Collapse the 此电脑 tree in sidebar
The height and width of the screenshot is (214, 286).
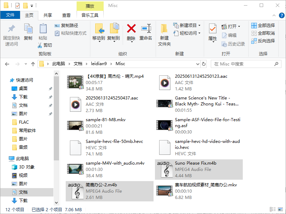(x=5, y=158)
